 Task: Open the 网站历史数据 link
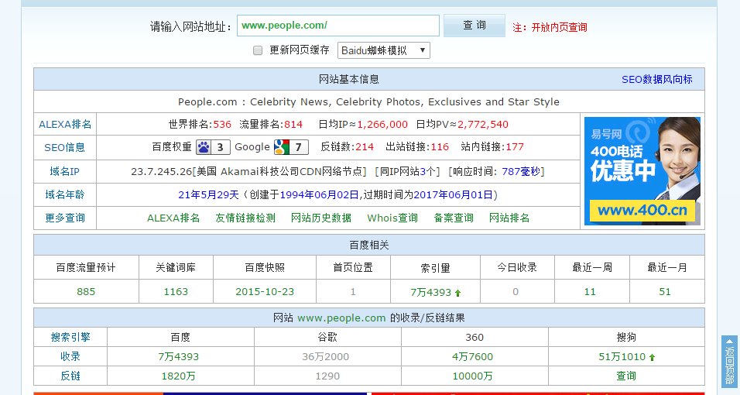point(320,218)
